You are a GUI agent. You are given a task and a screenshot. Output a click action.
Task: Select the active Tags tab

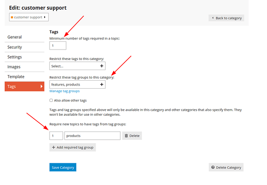(x=24, y=86)
